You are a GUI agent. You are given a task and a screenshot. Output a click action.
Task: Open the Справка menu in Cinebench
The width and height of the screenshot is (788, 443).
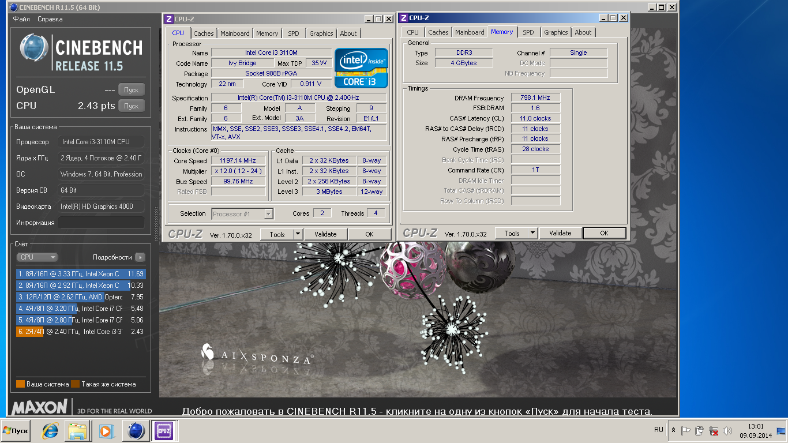coord(50,19)
